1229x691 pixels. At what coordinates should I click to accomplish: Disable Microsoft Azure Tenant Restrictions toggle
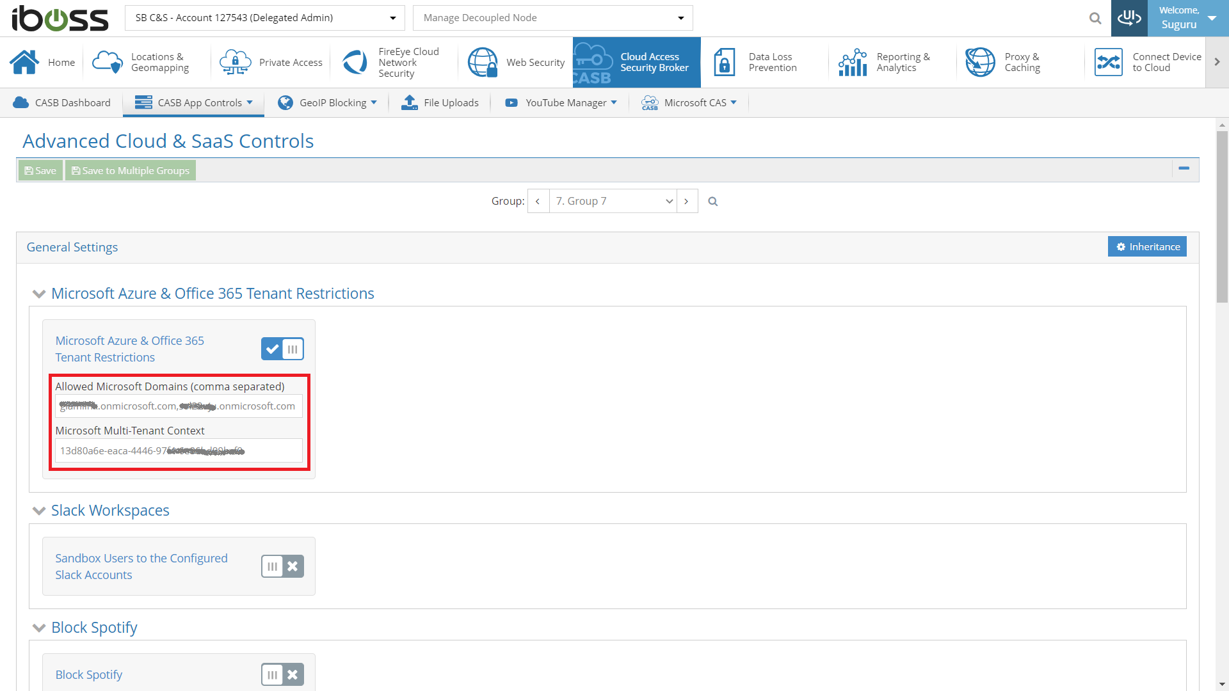tap(282, 349)
